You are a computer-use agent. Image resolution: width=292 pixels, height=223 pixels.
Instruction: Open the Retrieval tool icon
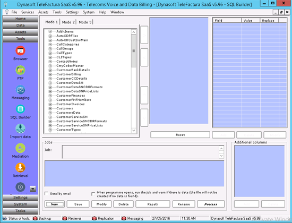(x=20, y=168)
